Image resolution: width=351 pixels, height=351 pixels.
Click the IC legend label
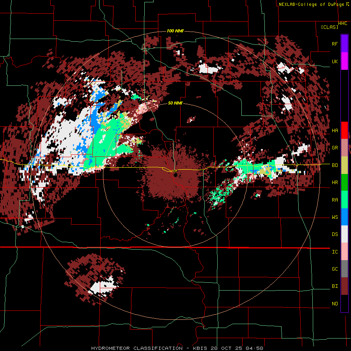pyautogui.click(x=335, y=252)
